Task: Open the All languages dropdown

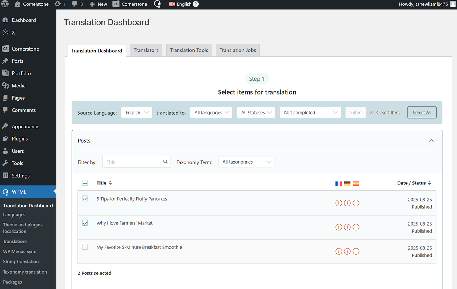Action: [x=211, y=112]
